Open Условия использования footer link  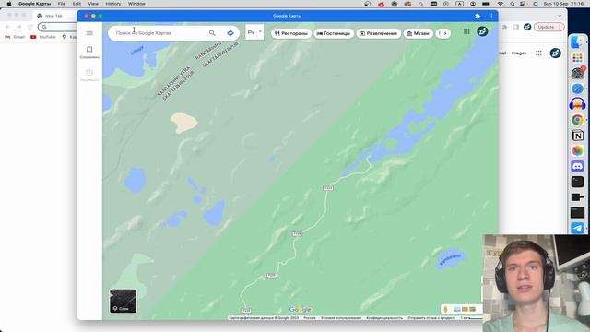coord(341,318)
